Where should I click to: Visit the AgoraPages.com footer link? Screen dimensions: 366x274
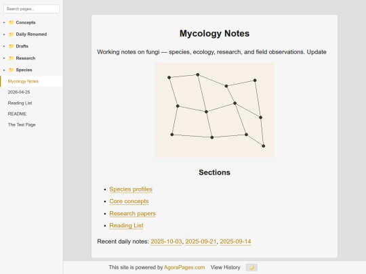184,267
